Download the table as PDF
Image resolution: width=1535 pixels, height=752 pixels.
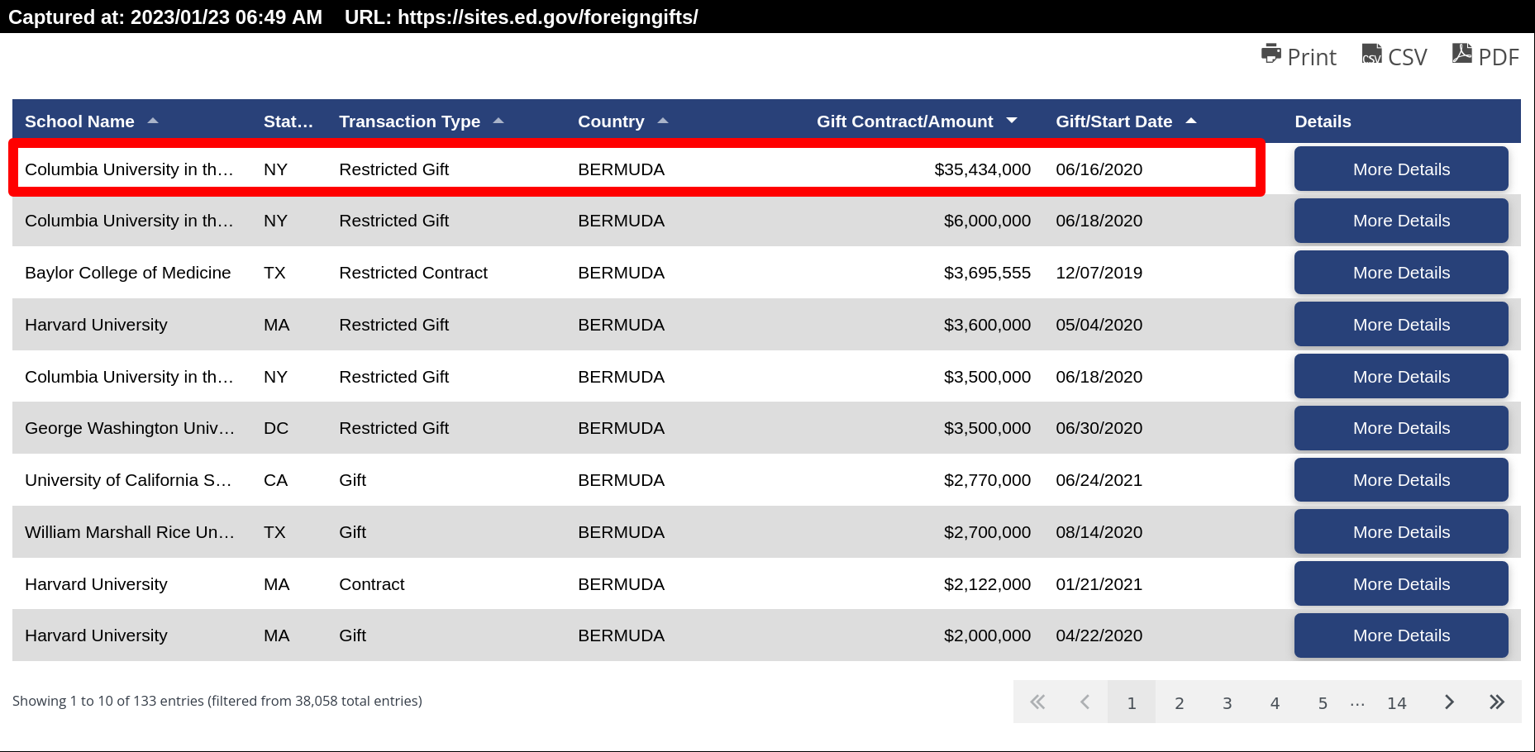pyautogui.click(x=1485, y=56)
